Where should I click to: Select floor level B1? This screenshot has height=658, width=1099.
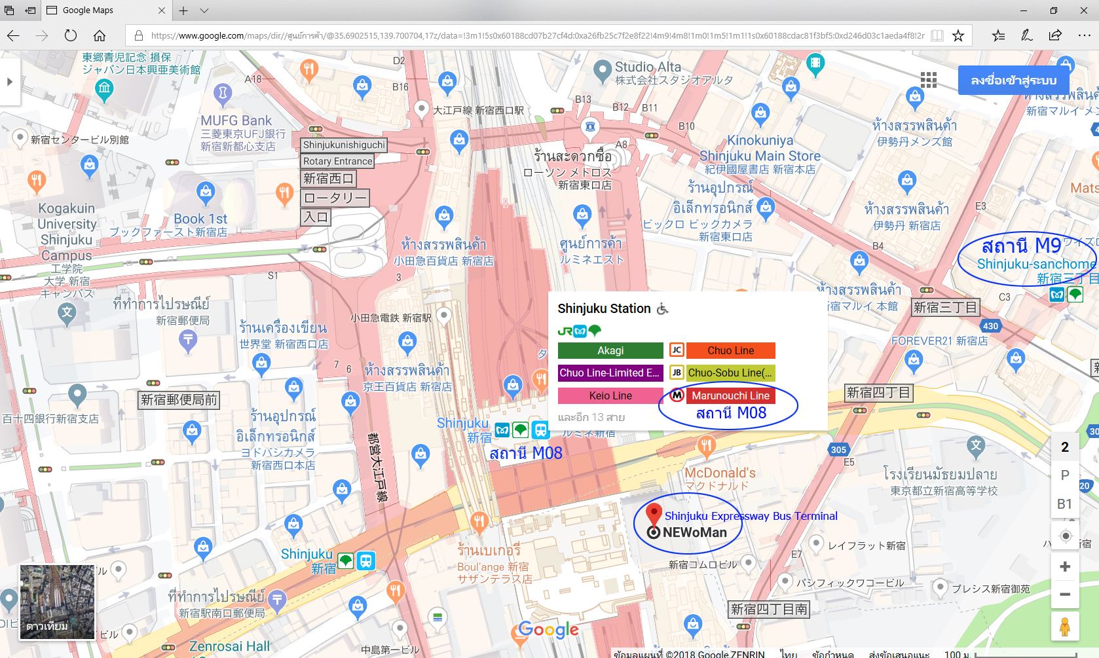(1065, 504)
